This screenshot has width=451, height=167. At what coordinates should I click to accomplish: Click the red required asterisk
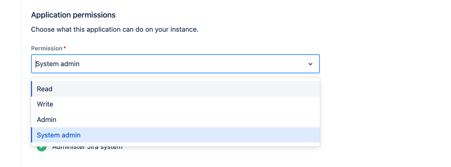pyautogui.click(x=65, y=48)
